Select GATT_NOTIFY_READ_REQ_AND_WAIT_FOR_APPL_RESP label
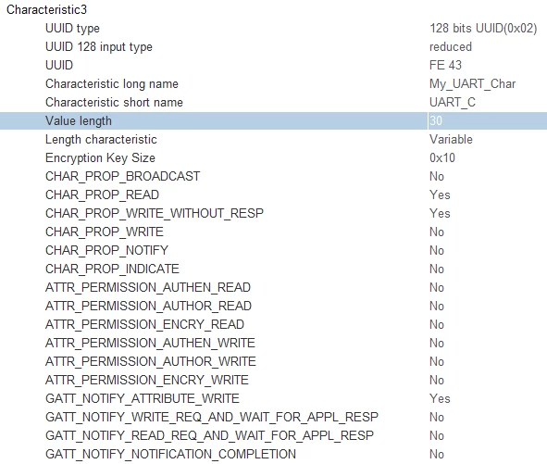This screenshot has width=547, height=464. click(210, 435)
